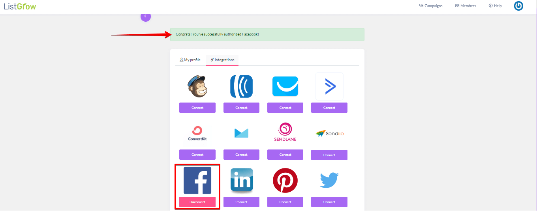Click the AWeber blue wave logo
This screenshot has width=537, height=211.
click(x=241, y=86)
